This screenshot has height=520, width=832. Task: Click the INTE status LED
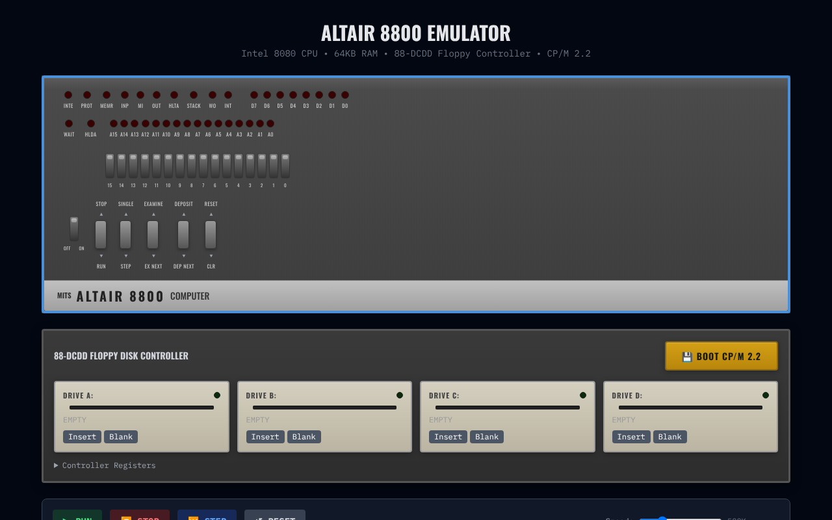click(x=68, y=95)
